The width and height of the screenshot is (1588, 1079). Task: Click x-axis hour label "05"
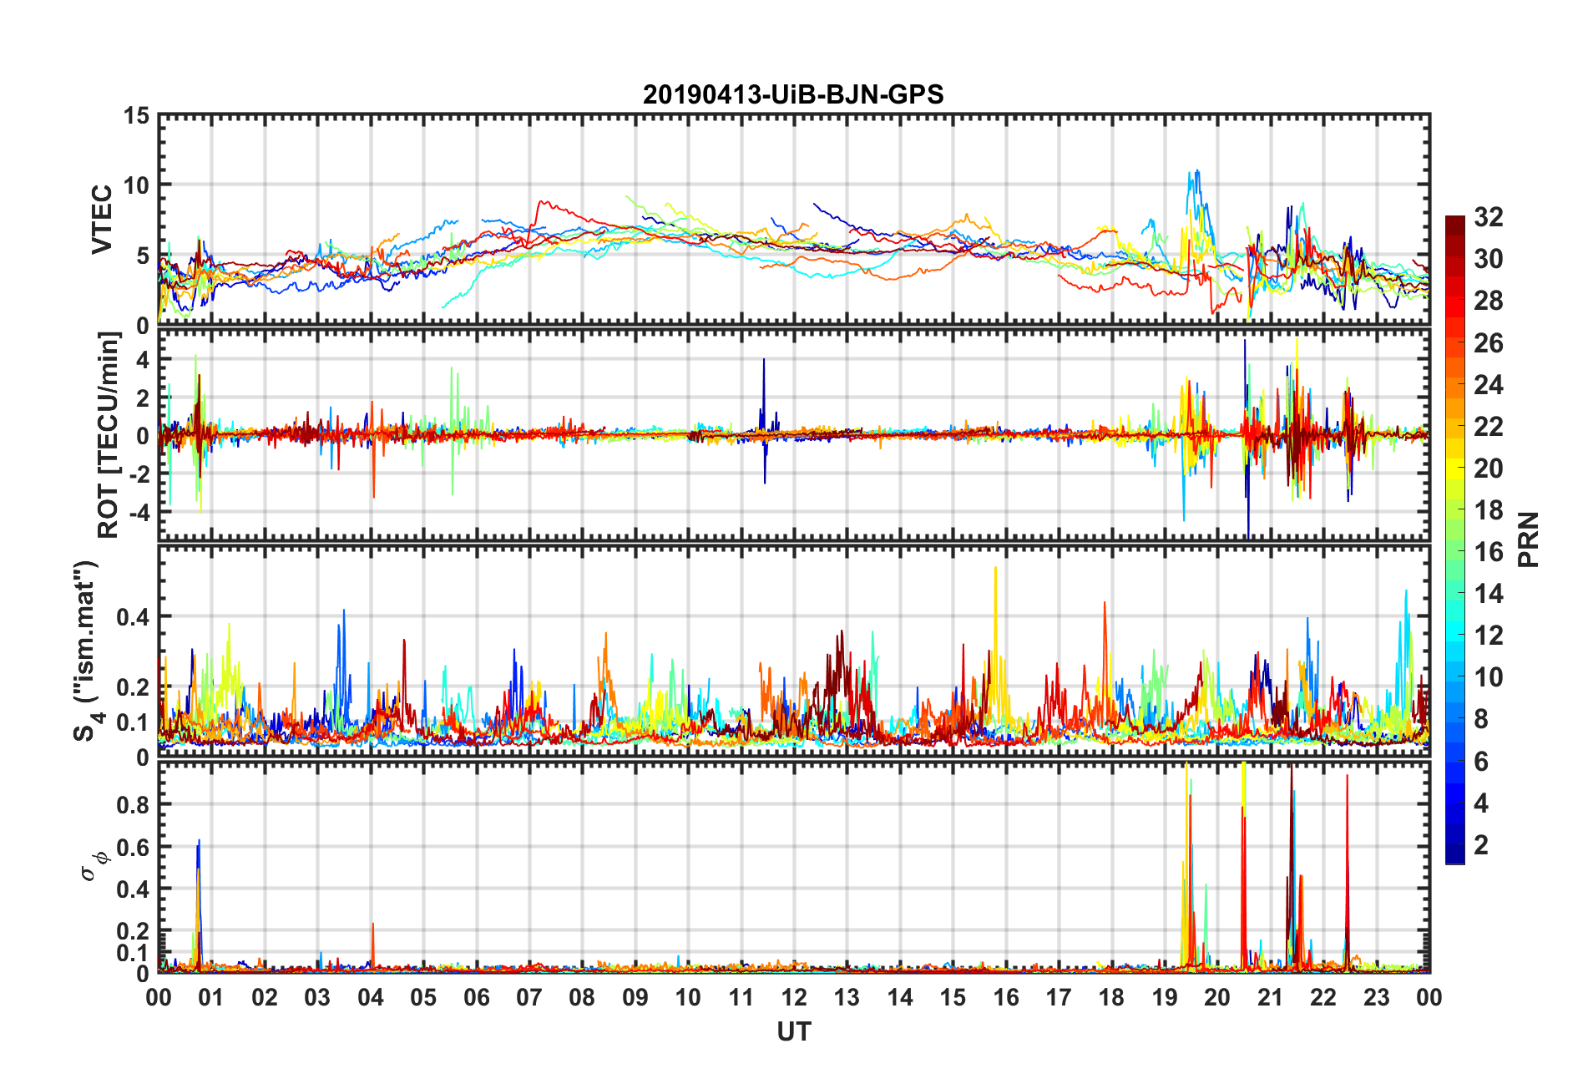click(x=423, y=997)
